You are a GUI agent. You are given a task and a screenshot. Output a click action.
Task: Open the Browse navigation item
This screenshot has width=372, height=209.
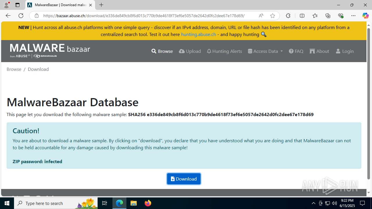(x=162, y=51)
